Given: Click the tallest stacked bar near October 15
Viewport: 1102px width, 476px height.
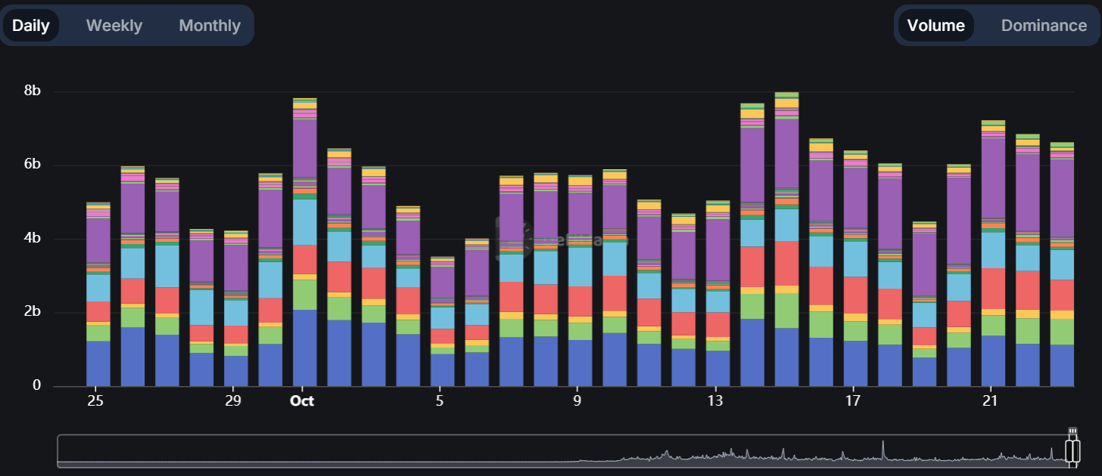Looking at the screenshot, I should 785,227.
